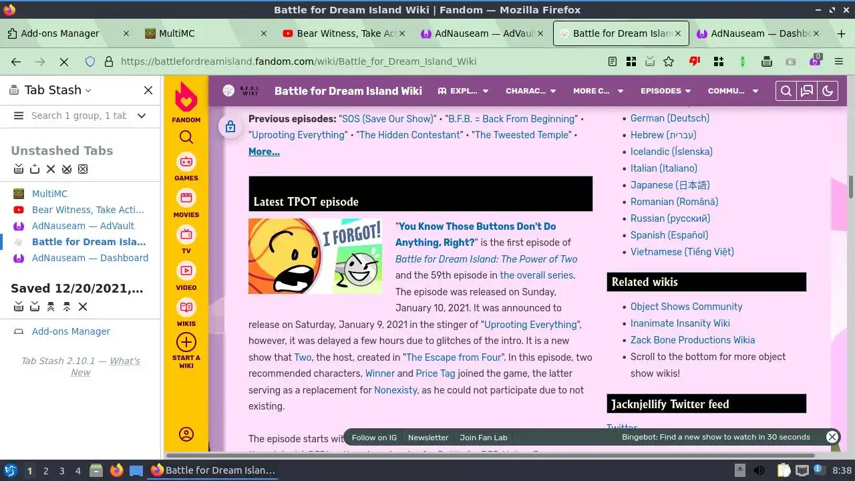Select AdNauseam — AdVault in sidebar list

pyautogui.click(x=83, y=226)
